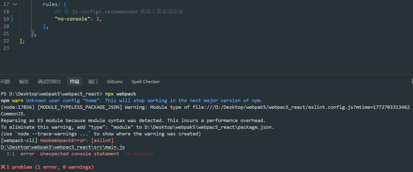
Task: Click the closing "];" on line 22
Action: click(x=22, y=41)
